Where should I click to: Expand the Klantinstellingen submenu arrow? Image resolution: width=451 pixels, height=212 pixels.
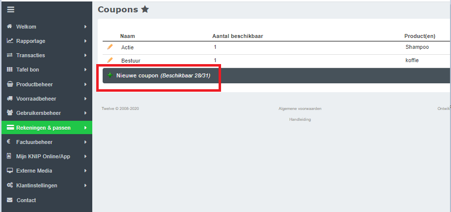85,185
